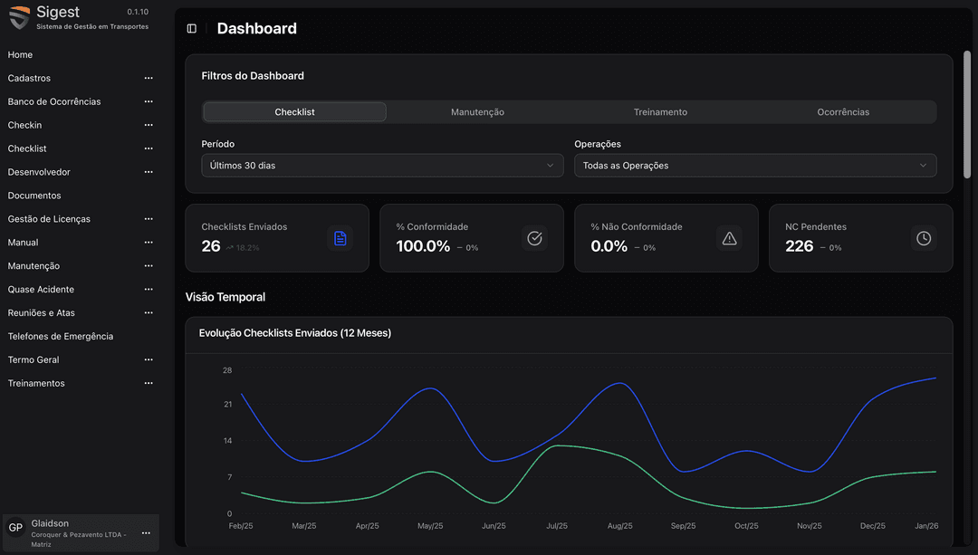Navigate to the Documentos page

34,195
